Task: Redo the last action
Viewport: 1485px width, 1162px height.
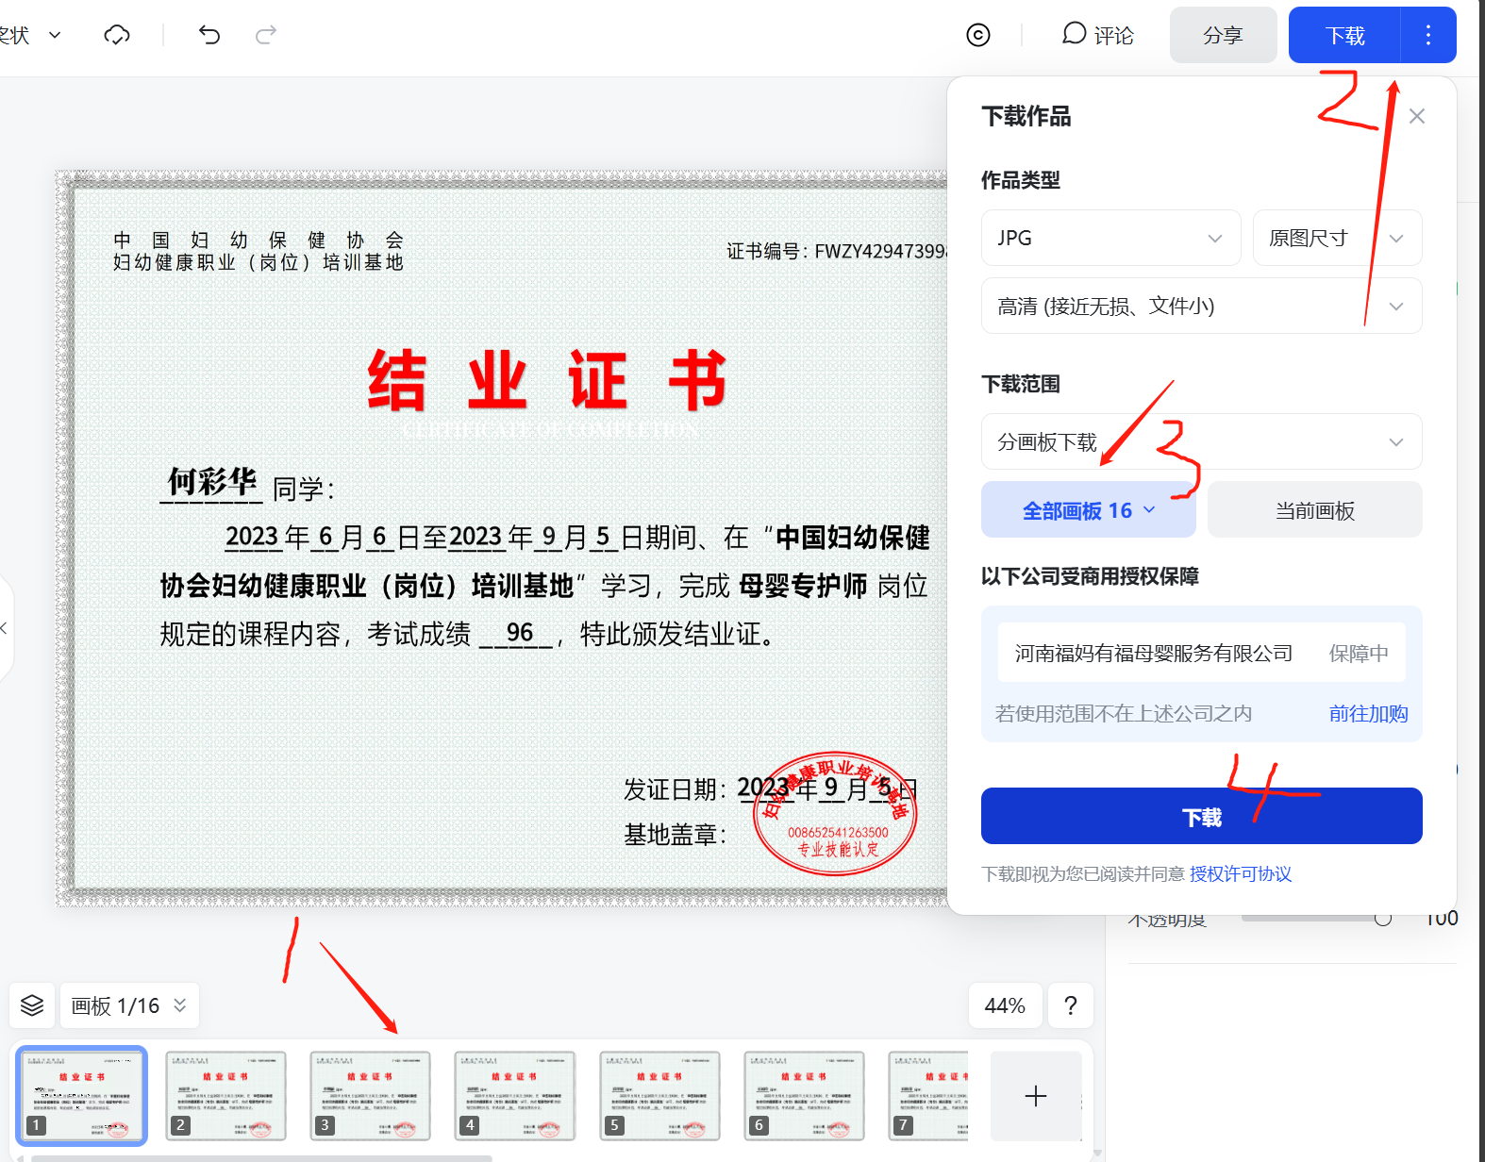Action: [x=266, y=35]
